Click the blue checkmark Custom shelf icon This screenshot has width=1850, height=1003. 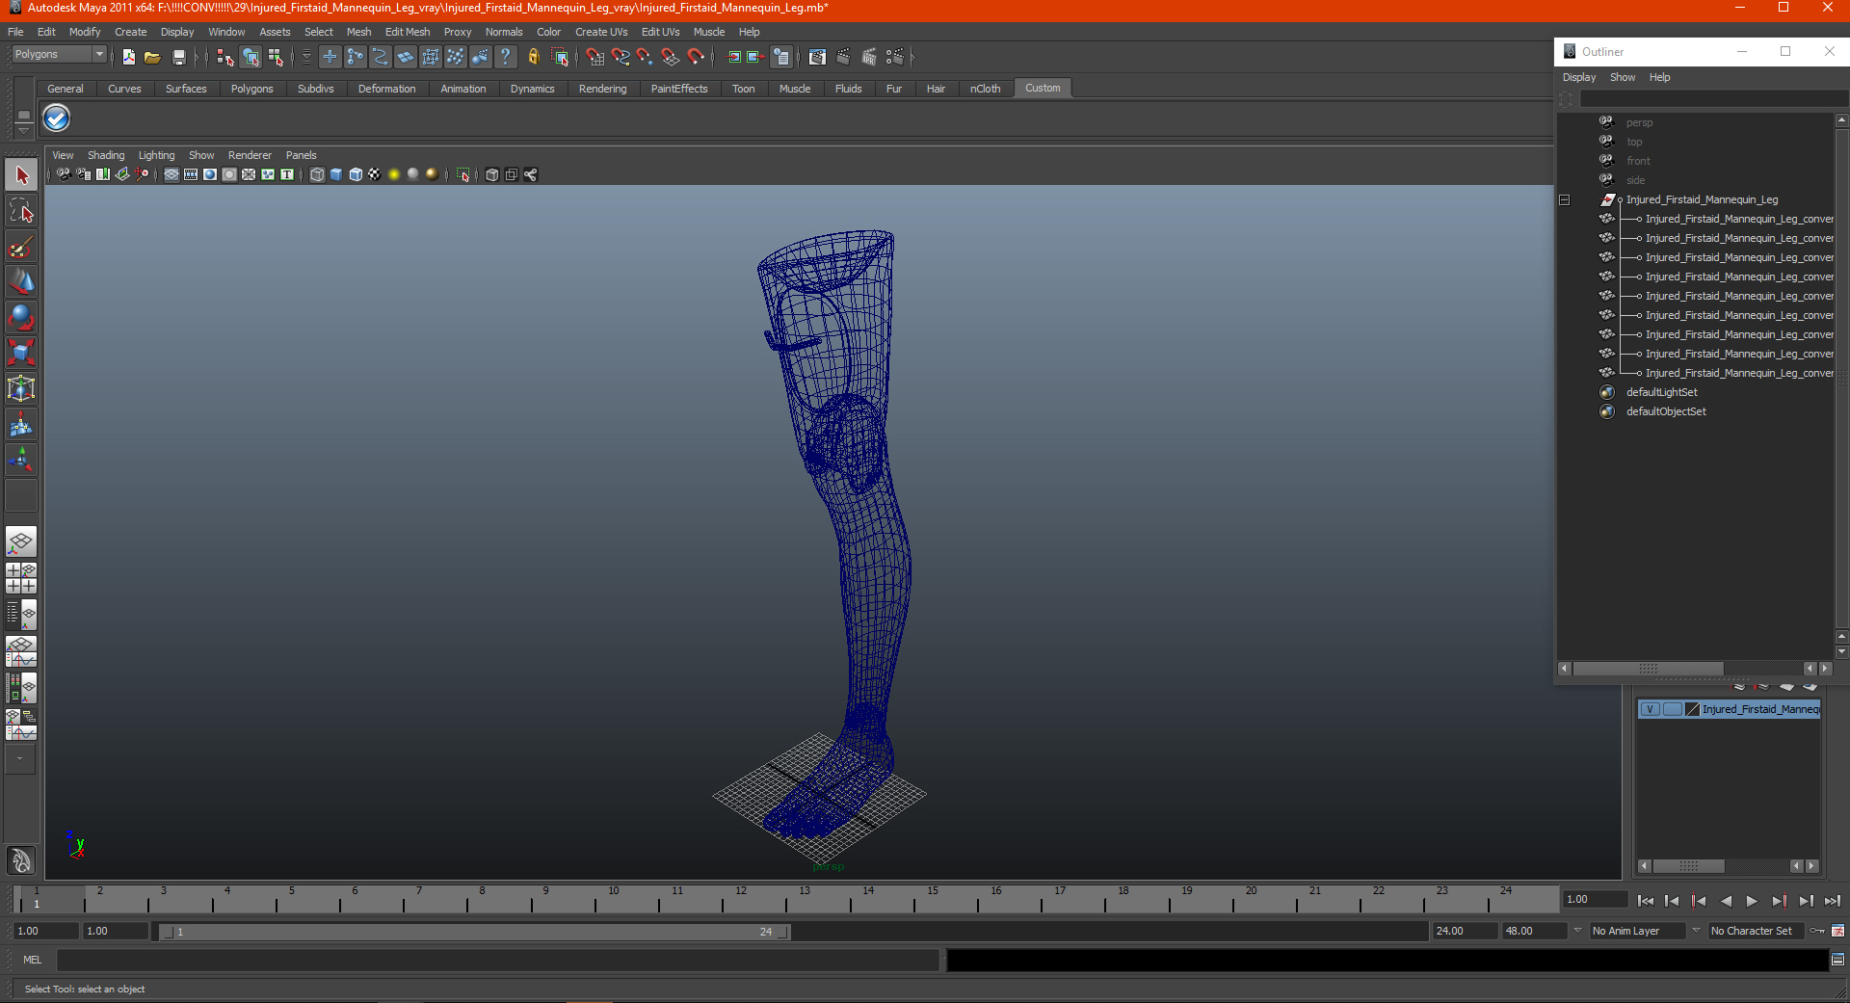(x=57, y=119)
